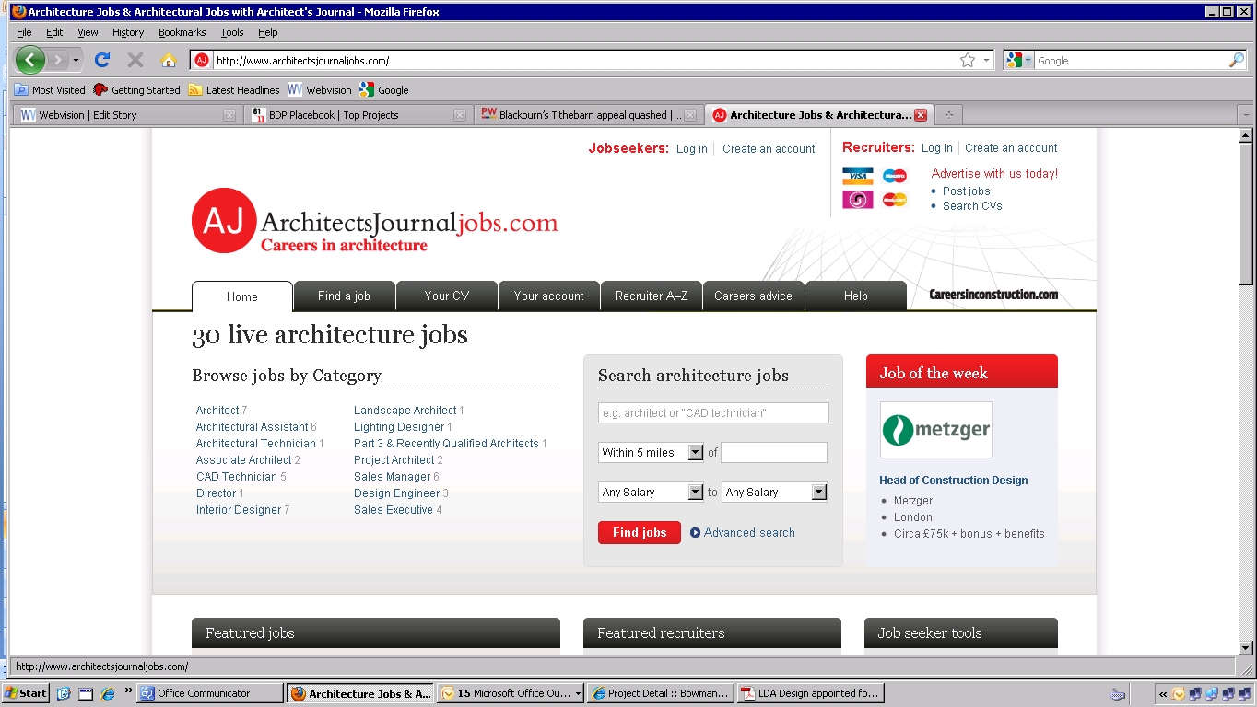Open the Google bookmark in bookmarks toolbar
This screenshot has width=1257, height=707.
click(383, 90)
